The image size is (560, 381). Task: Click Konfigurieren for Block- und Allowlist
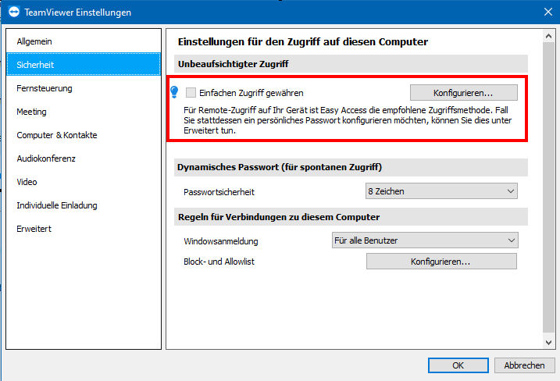(441, 262)
